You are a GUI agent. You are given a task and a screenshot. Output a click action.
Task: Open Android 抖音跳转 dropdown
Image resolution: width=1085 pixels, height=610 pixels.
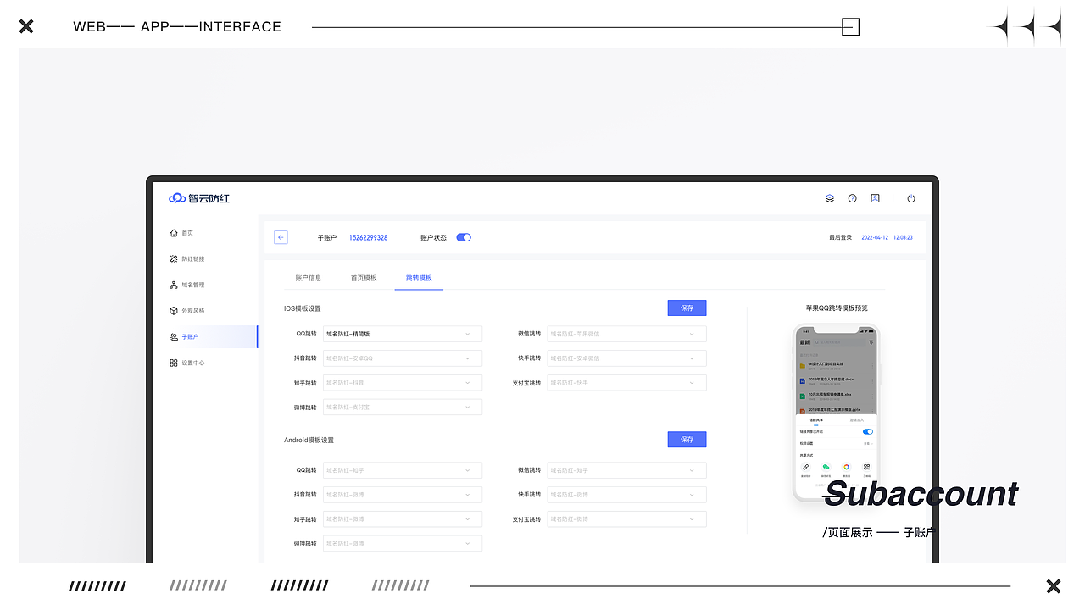pos(403,495)
